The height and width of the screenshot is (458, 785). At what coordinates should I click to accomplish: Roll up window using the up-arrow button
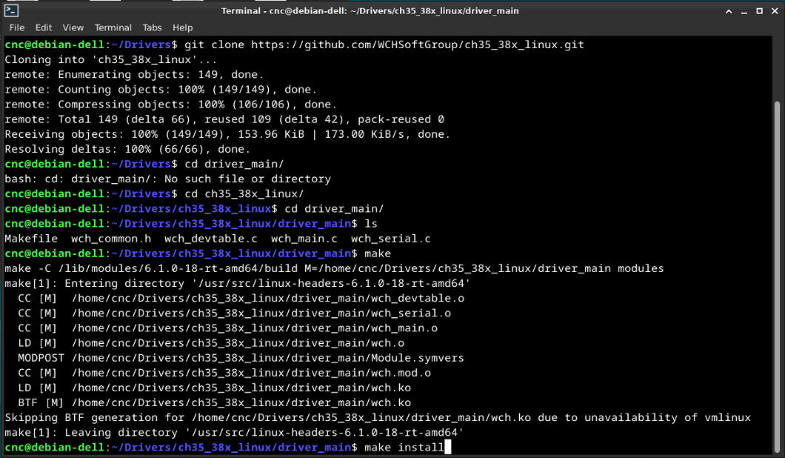tap(729, 11)
